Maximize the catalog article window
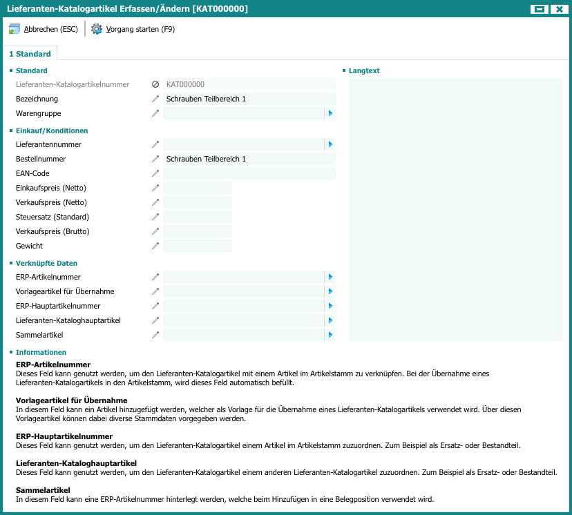 [540, 9]
